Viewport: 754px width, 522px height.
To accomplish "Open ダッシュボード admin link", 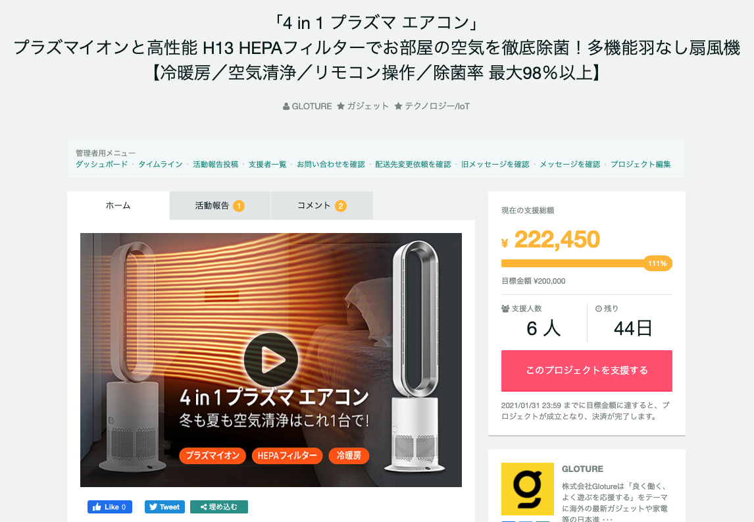I will pos(101,164).
